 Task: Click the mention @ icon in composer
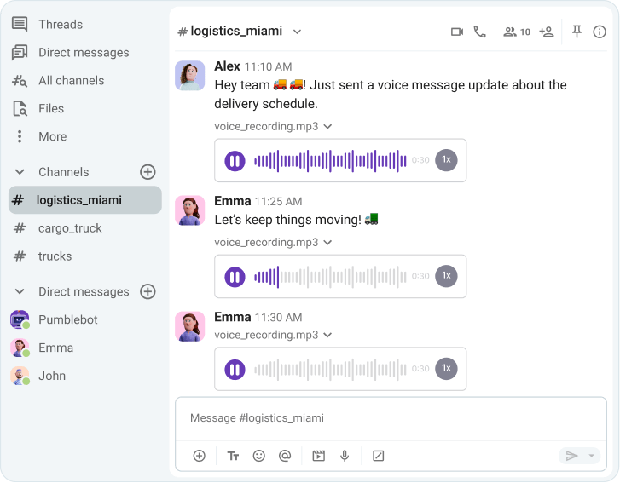tap(285, 456)
